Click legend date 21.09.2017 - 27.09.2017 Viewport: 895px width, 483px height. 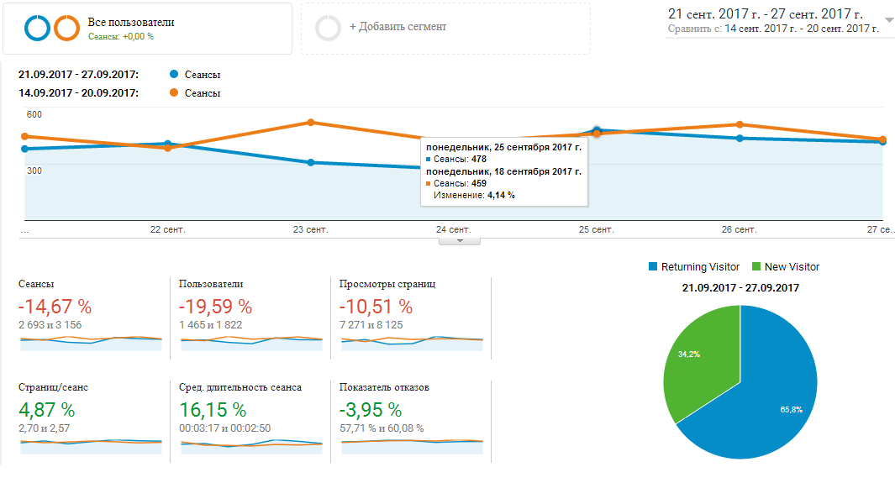78,74
